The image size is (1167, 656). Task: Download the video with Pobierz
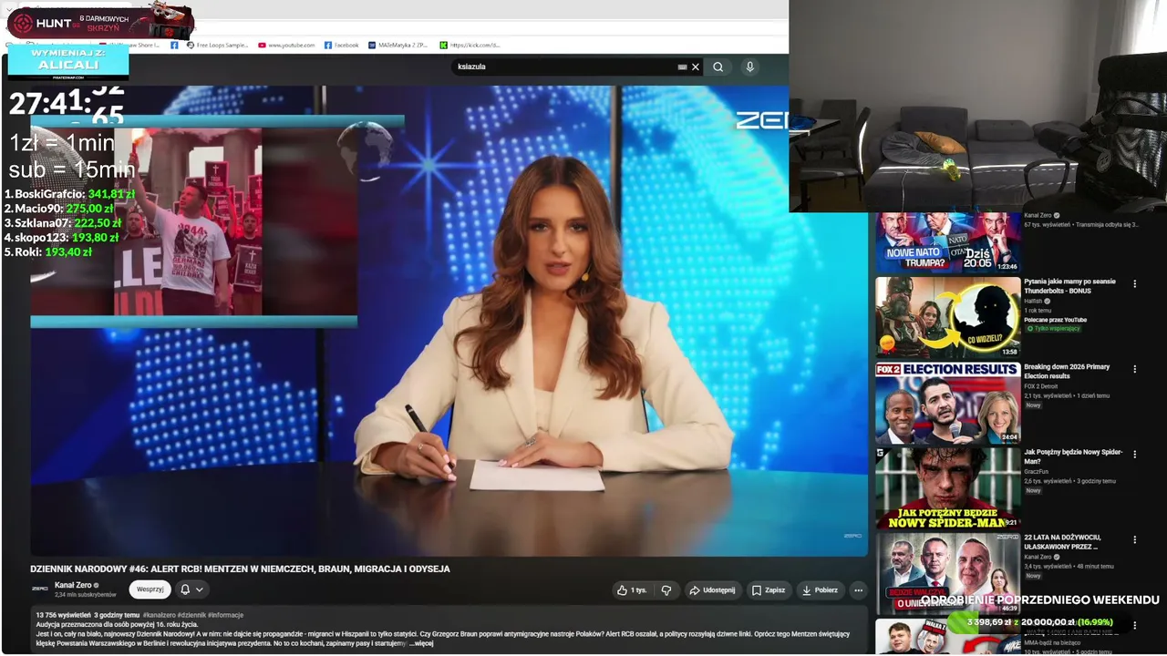(x=820, y=590)
